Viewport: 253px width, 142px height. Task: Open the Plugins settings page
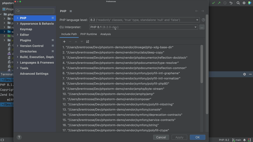pyautogui.click(x=26, y=40)
